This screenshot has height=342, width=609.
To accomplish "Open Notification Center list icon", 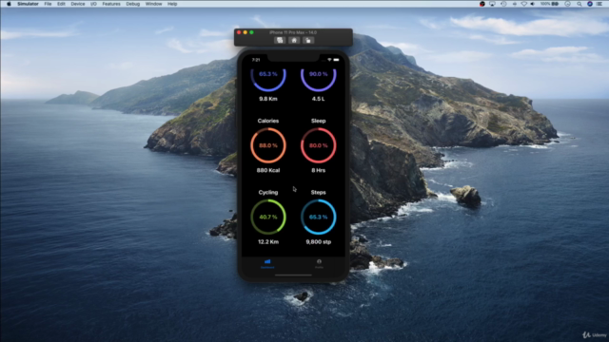I will coord(599,4).
